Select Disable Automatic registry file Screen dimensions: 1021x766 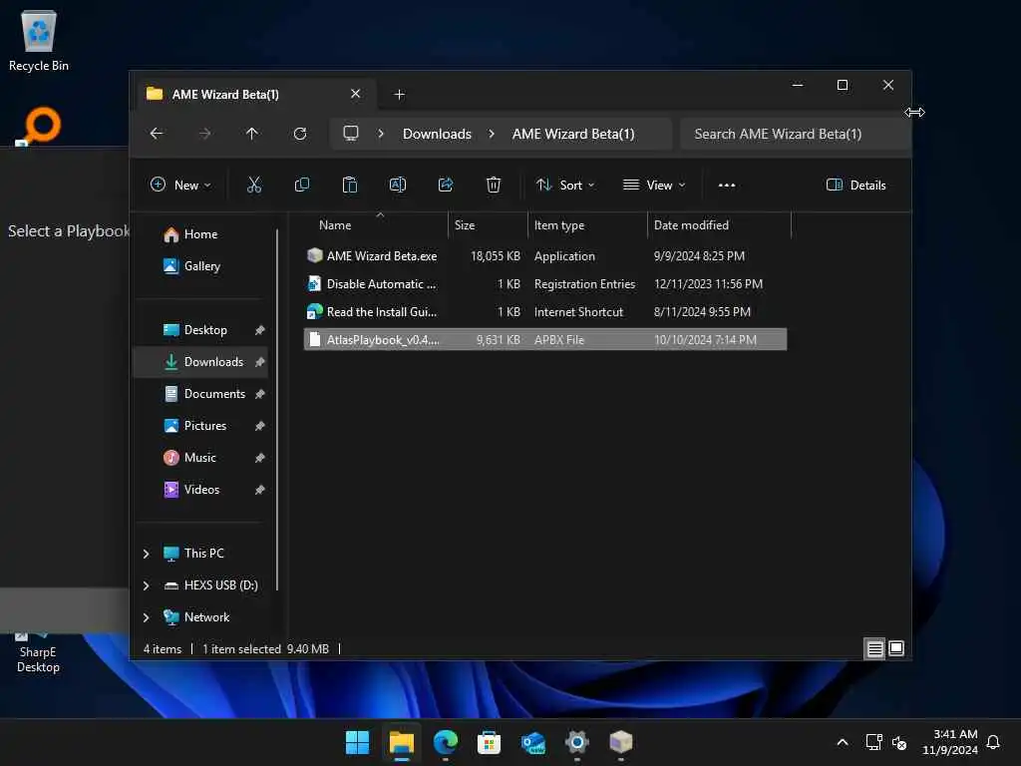point(545,284)
